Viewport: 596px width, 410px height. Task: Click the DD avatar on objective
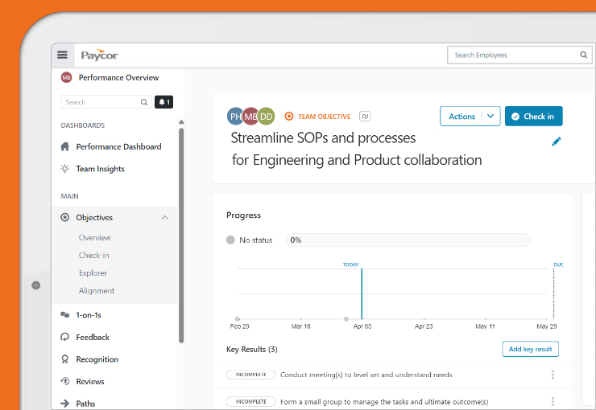click(266, 117)
